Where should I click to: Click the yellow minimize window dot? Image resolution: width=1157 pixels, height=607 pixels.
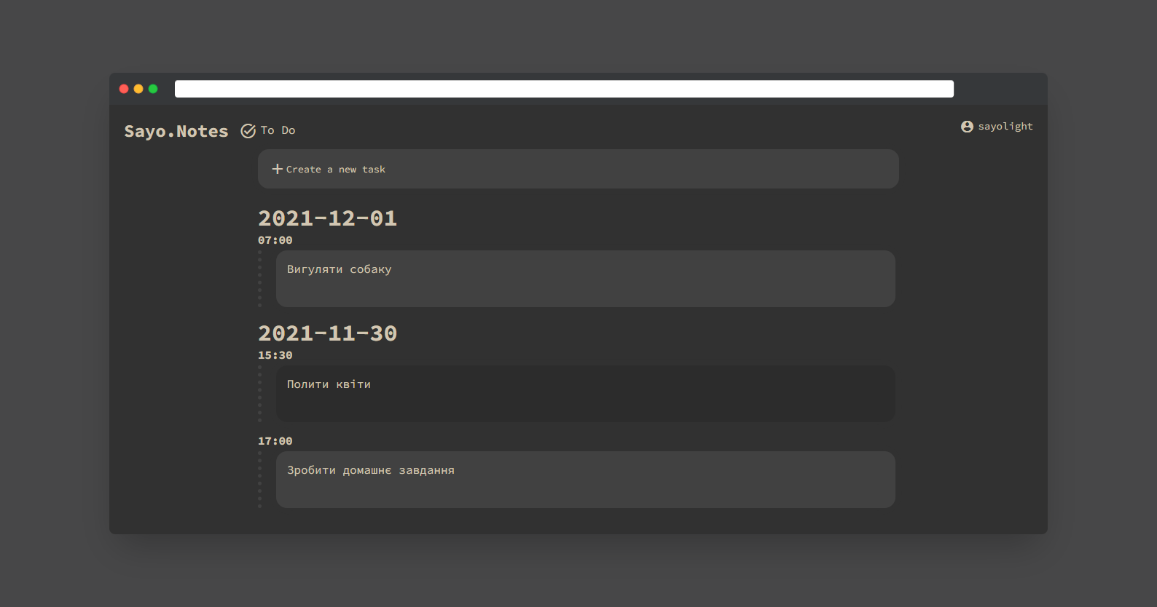pyautogui.click(x=138, y=89)
